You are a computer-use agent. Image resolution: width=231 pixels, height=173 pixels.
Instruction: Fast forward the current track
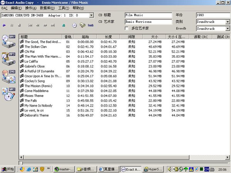pos(45,25)
